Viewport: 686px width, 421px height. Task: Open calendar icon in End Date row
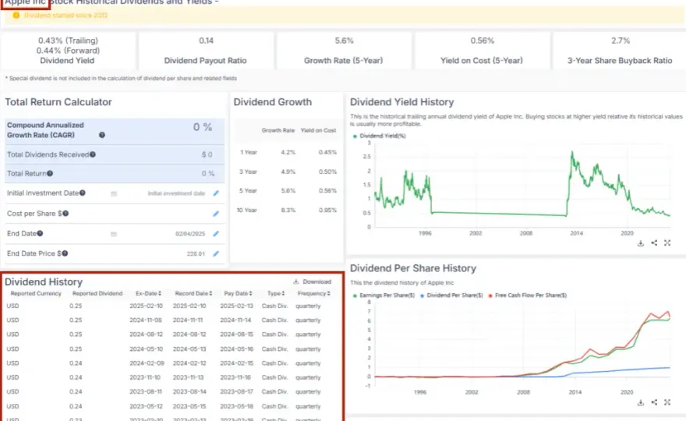click(x=114, y=234)
